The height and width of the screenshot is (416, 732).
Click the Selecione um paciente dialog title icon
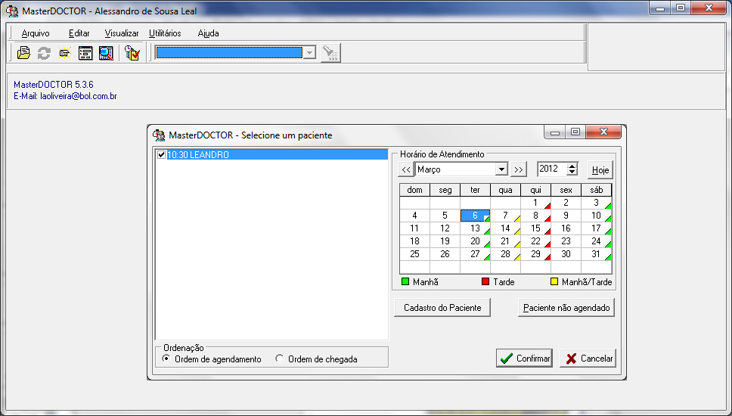click(160, 135)
